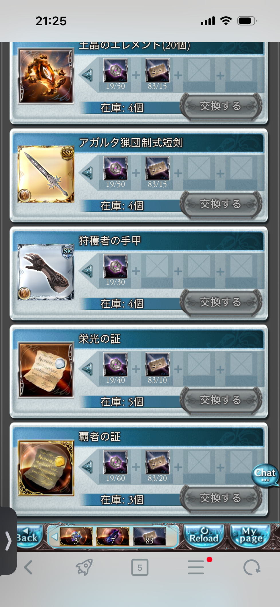Open the 覇者の証 item icon
The width and height of the screenshot is (280, 607).
46,468
